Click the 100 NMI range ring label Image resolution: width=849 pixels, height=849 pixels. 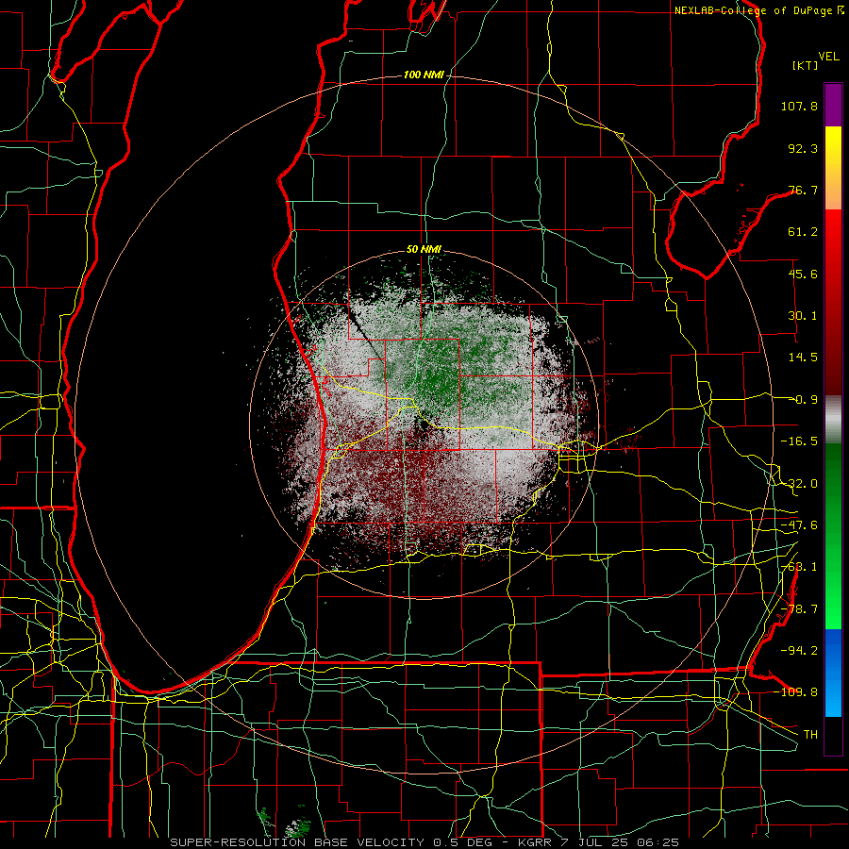424,75
